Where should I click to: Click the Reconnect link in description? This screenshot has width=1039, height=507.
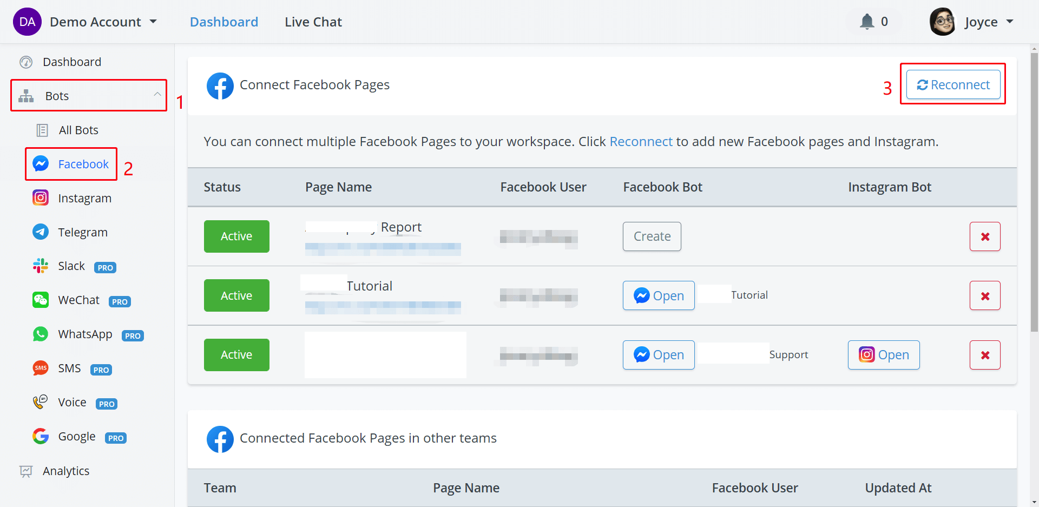[641, 141]
